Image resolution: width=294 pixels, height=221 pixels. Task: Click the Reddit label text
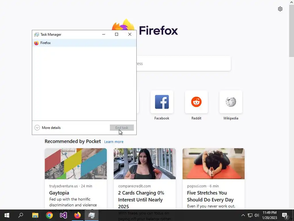pos(196,118)
